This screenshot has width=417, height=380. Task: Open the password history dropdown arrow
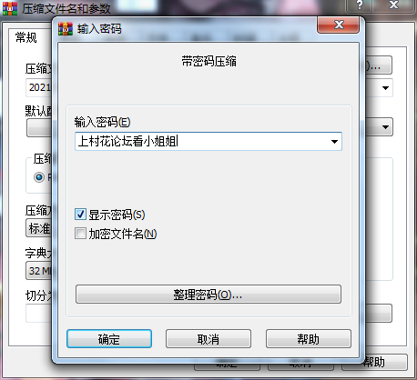click(x=334, y=141)
